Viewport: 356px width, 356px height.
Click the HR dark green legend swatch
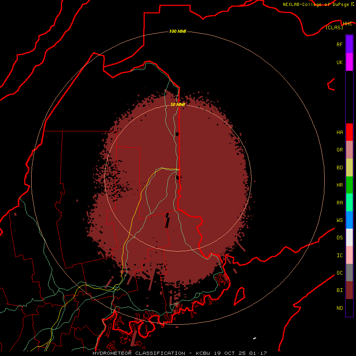[349, 185]
